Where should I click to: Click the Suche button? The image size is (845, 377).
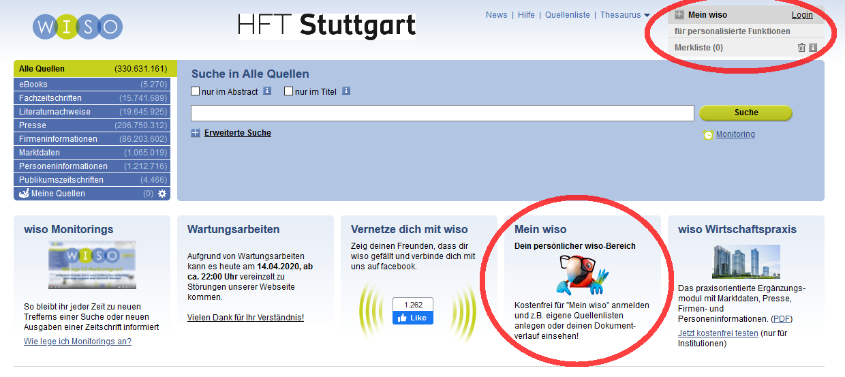coord(746,112)
